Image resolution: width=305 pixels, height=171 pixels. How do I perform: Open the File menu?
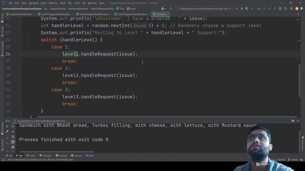click(x=10, y=3)
